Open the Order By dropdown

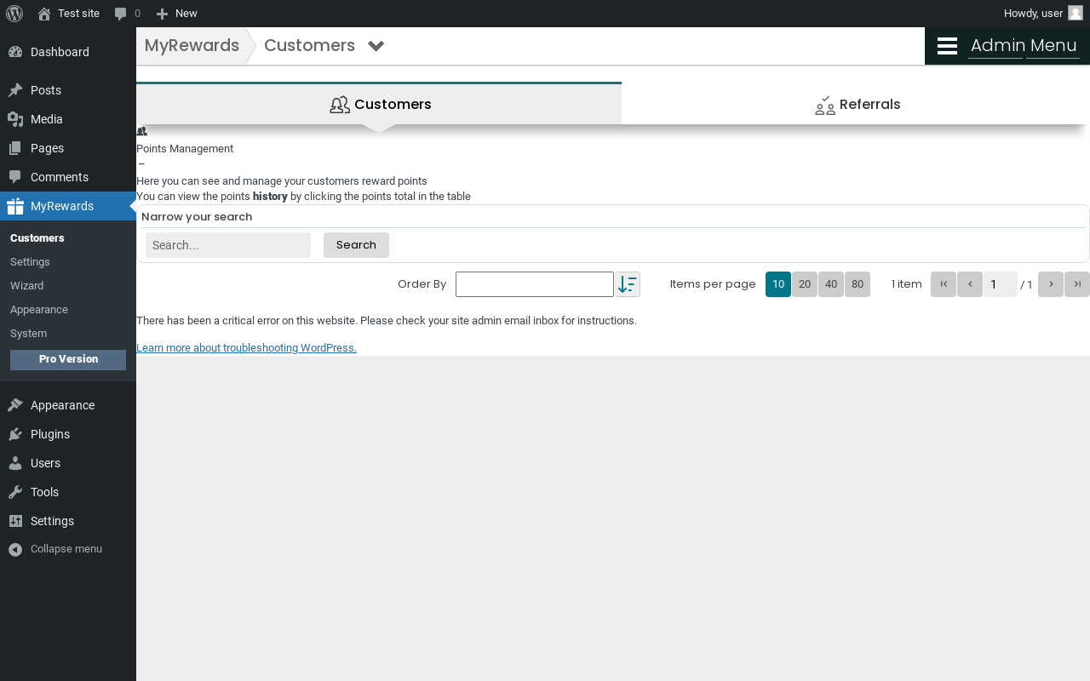pos(535,284)
